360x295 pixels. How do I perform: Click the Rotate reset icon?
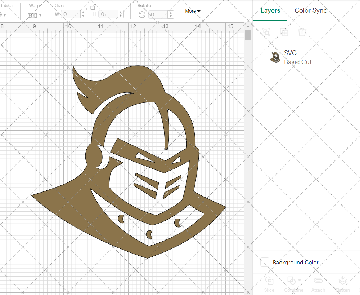(142, 14)
